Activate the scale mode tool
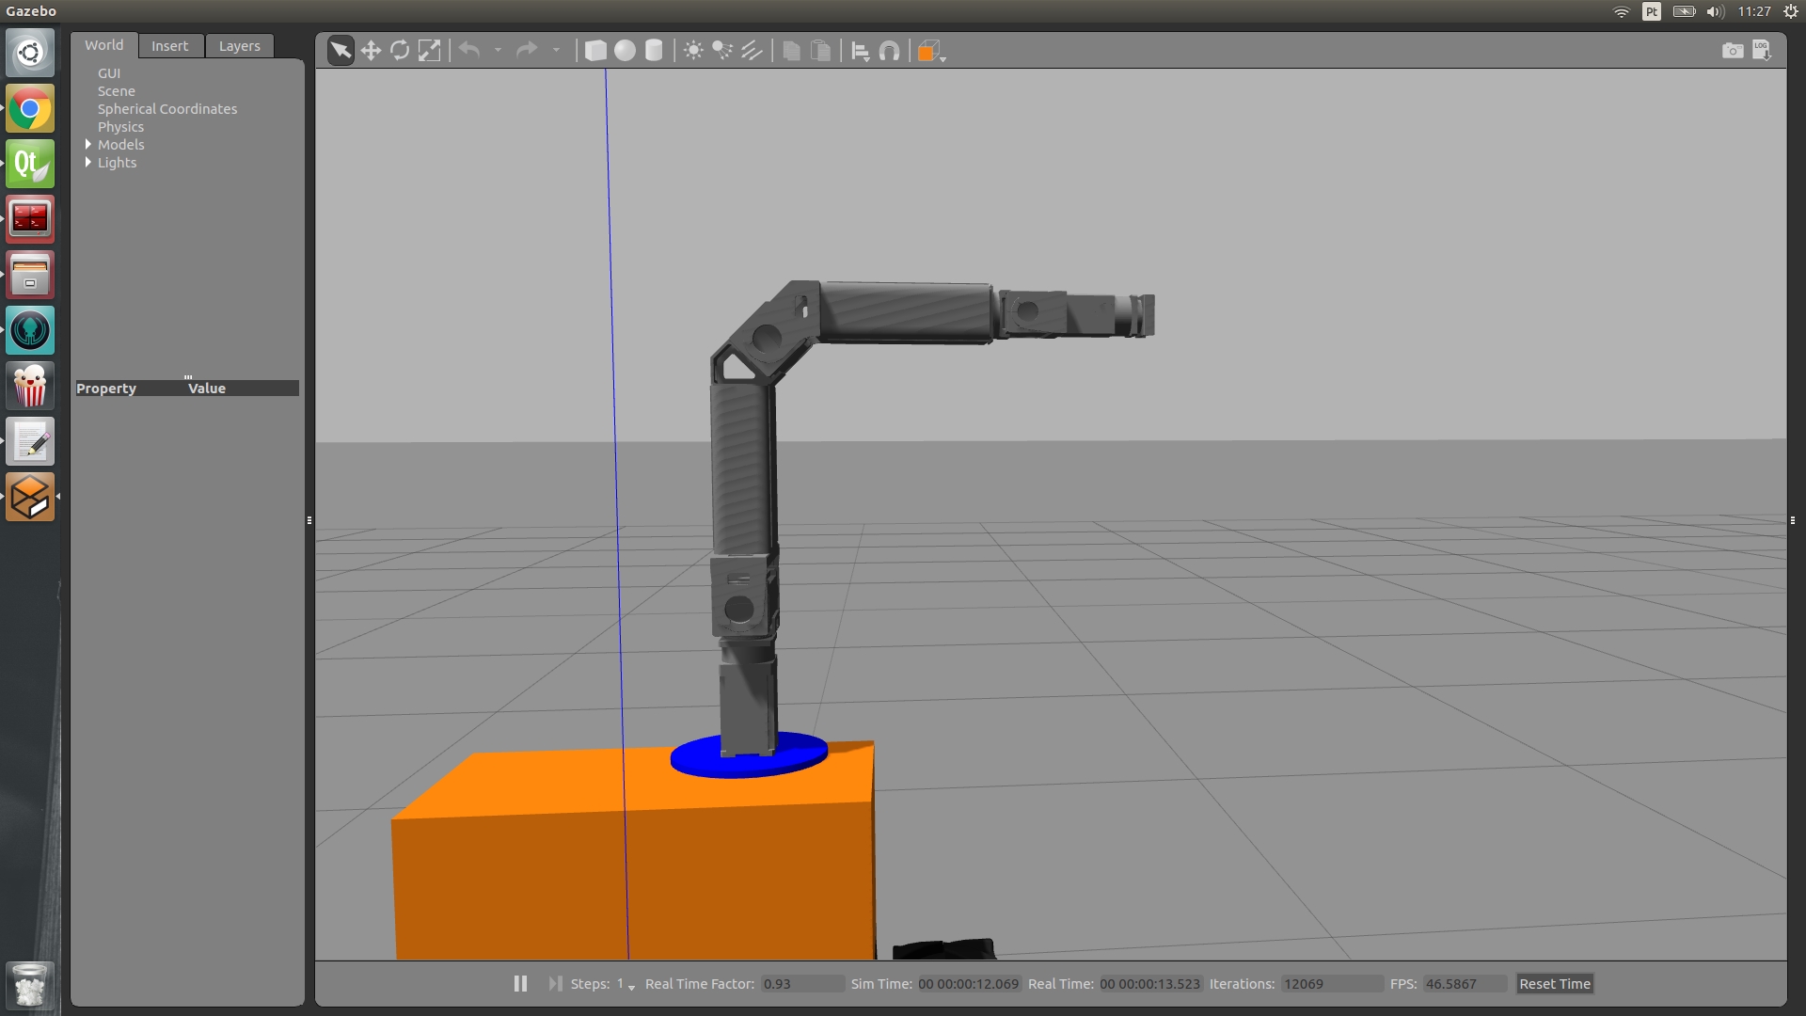 click(429, 50)
